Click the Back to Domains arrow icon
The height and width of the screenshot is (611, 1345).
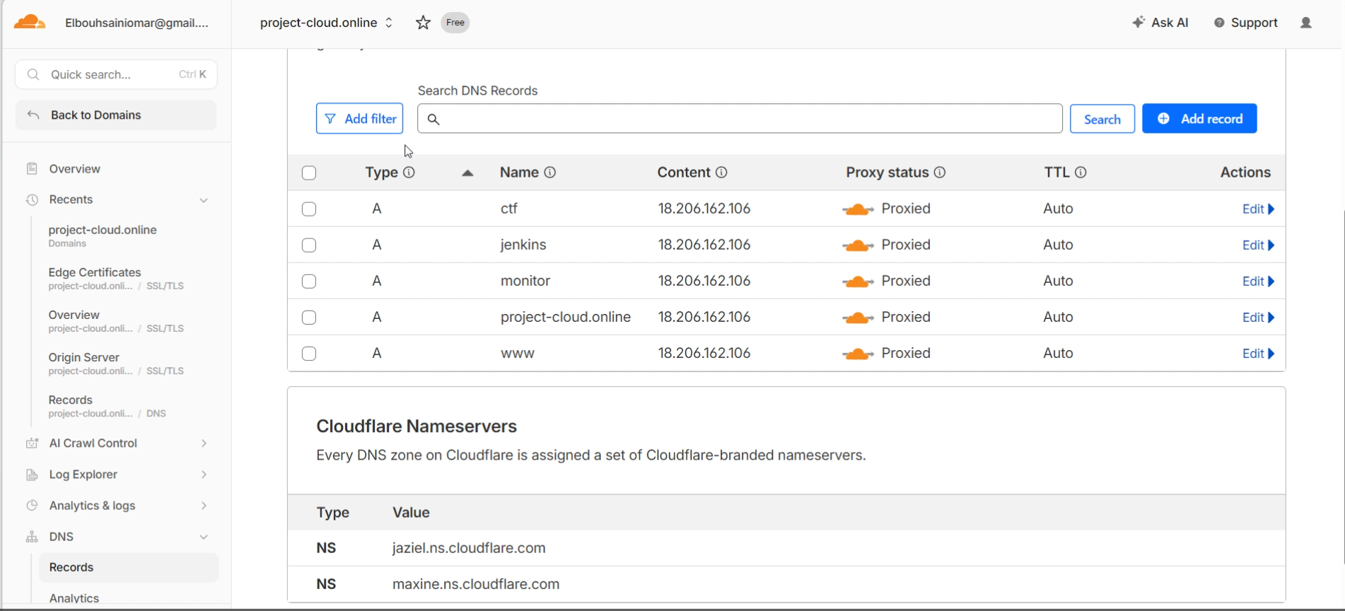[x=33, y=115]
